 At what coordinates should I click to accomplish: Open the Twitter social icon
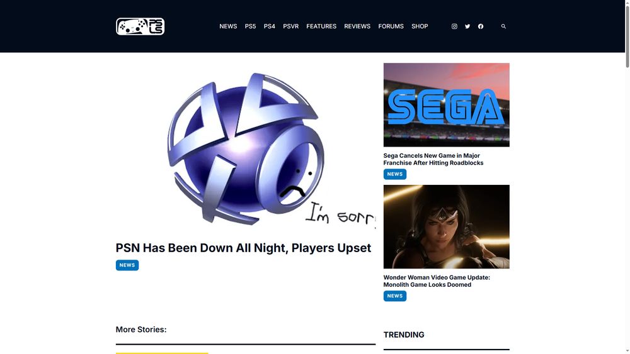click(467, 26)
